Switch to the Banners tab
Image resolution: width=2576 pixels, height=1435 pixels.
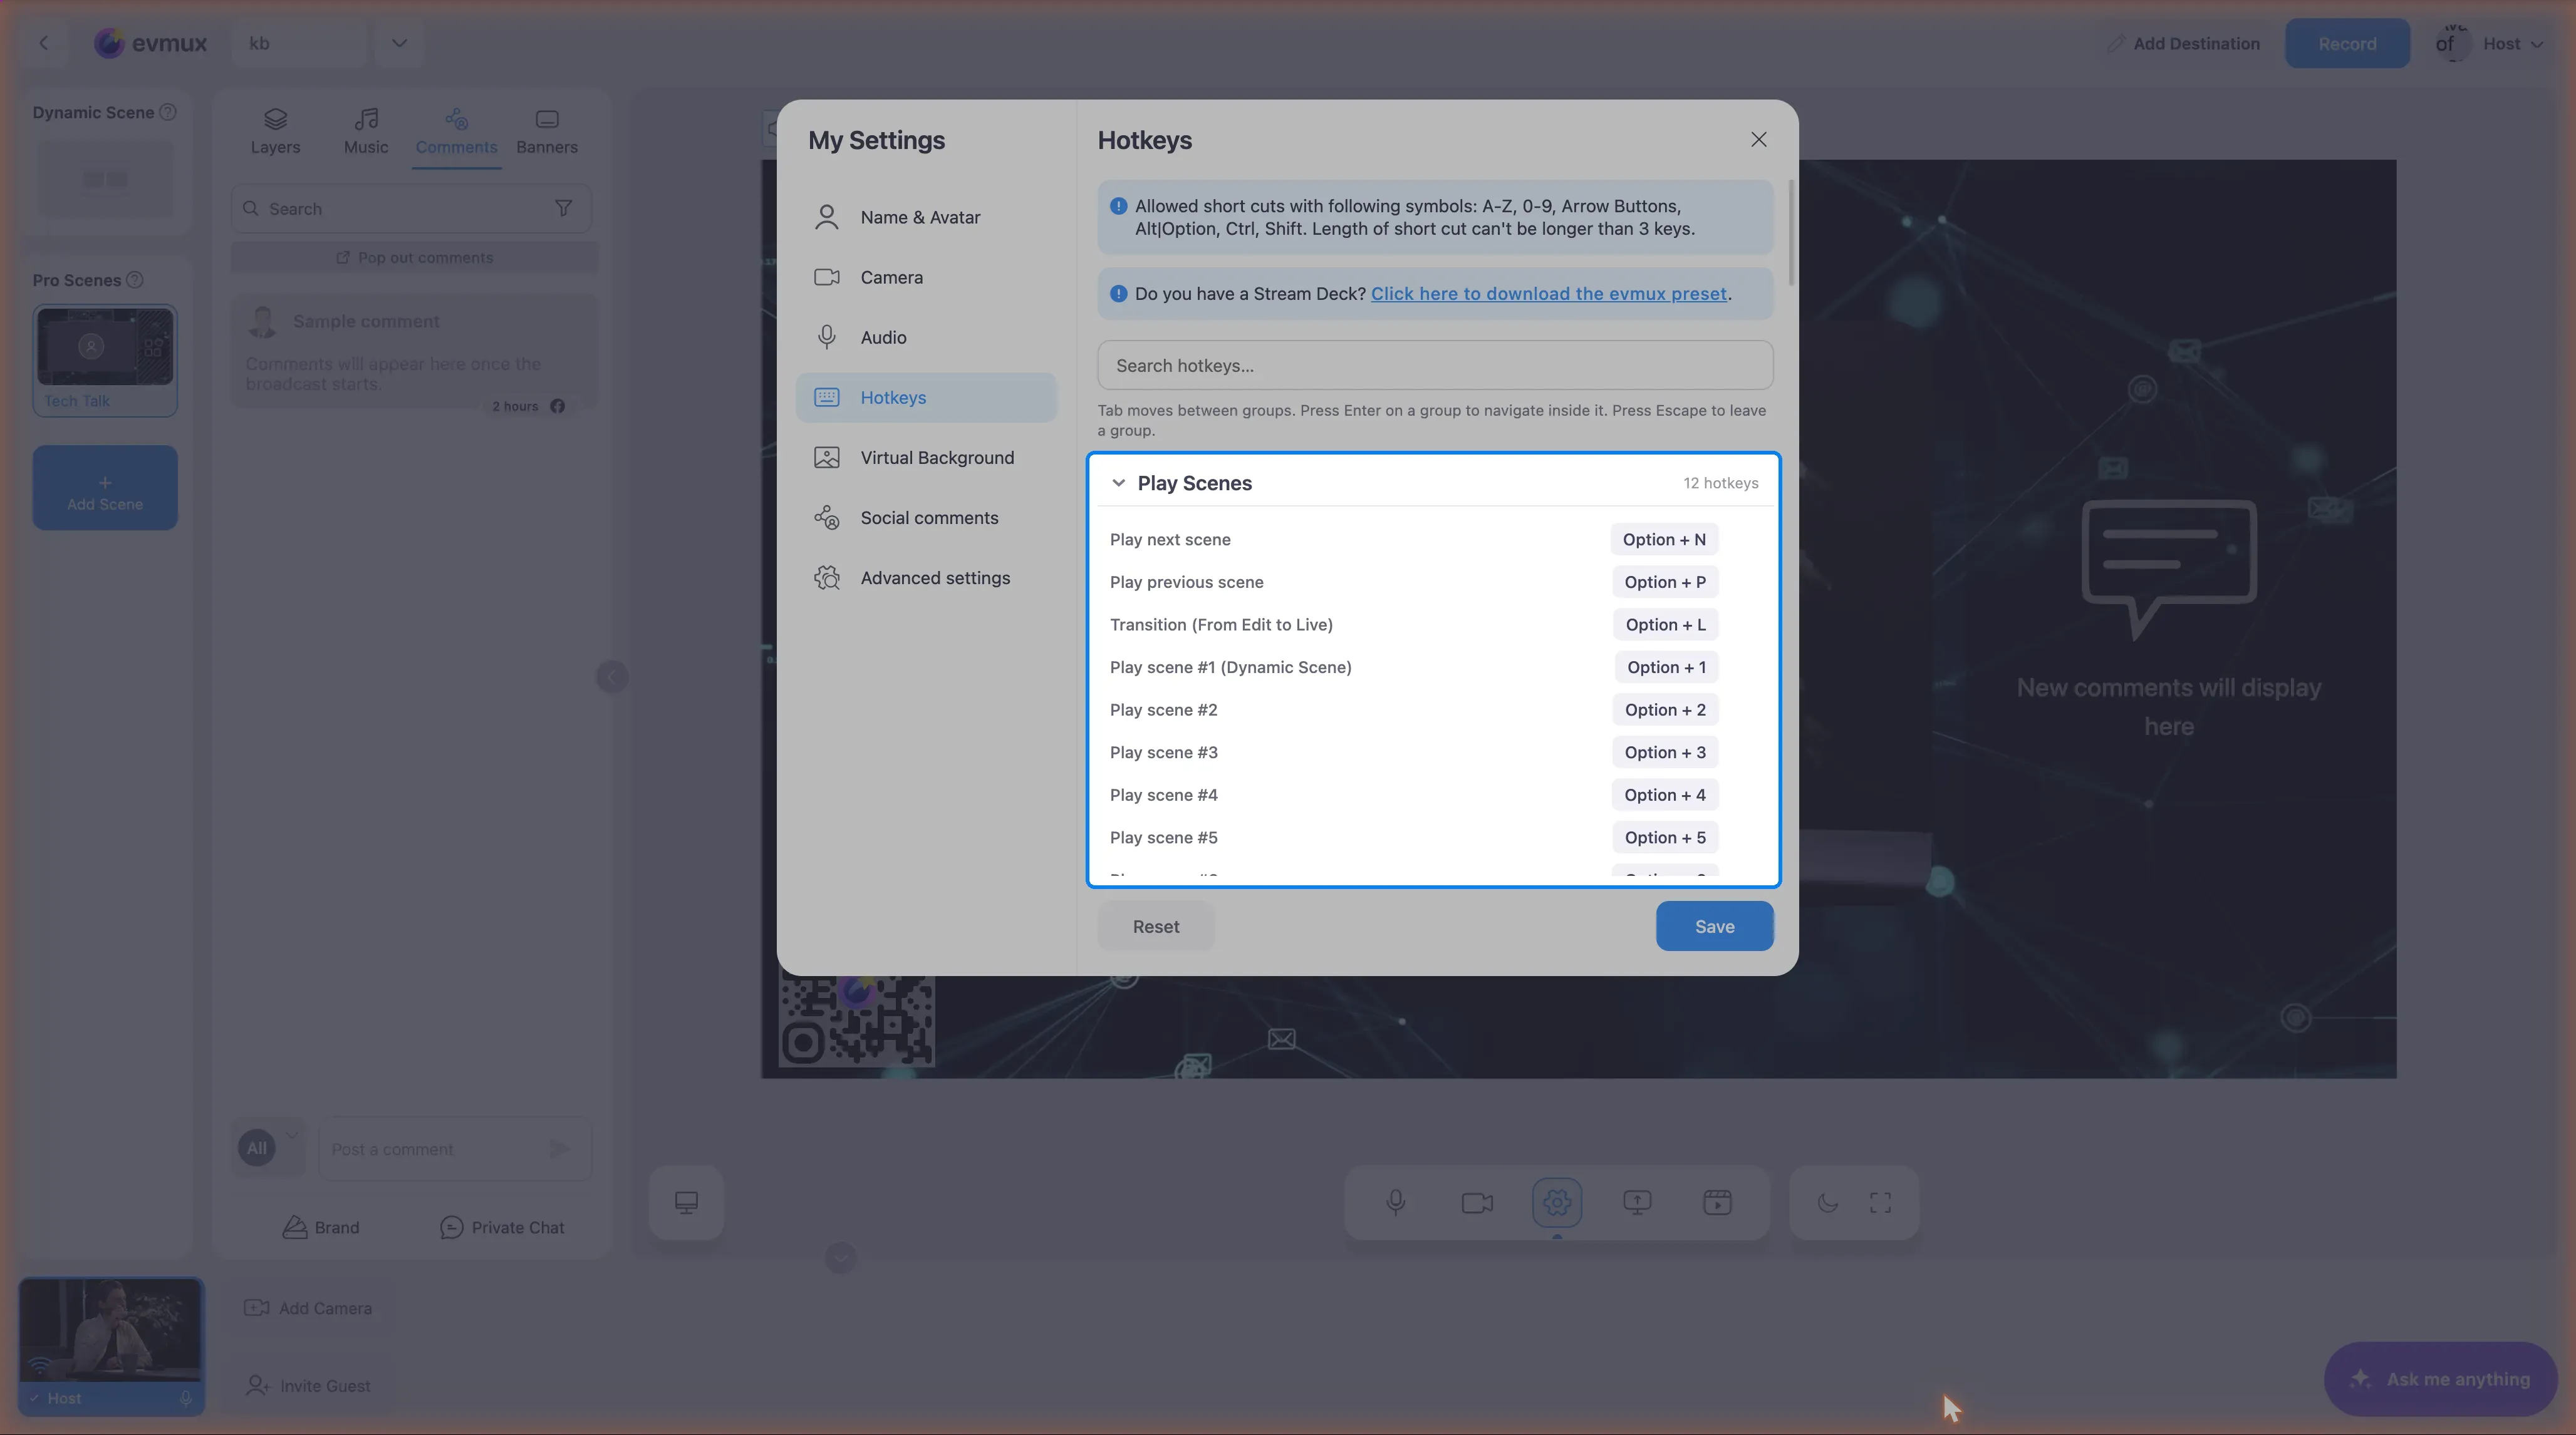tap(547, 132)
